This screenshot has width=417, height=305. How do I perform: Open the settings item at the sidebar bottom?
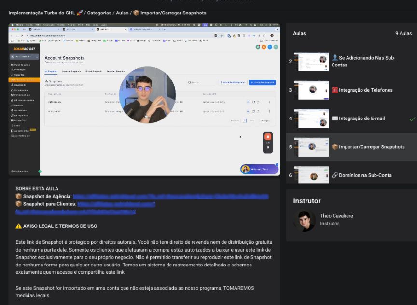(19, 171)
